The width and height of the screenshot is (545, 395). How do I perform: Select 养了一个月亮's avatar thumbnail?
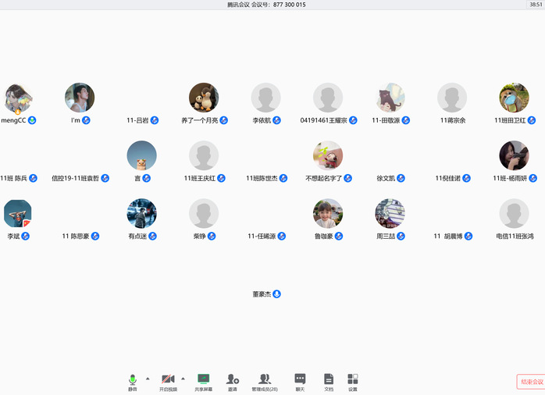click(x=204, y=98)
